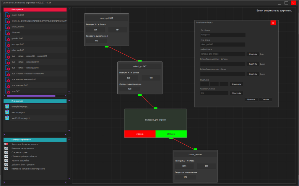Select the Сохранить проект command
Viewport: 299px width, 186px height.
click(x=20, y=152)
